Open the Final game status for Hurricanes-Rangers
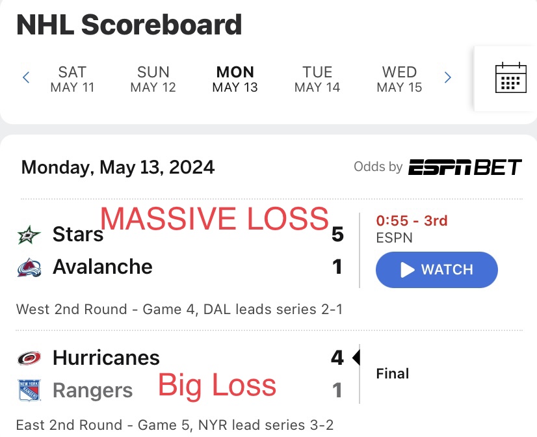The width and height of the screenshot is (537, 437). point(393,374)
